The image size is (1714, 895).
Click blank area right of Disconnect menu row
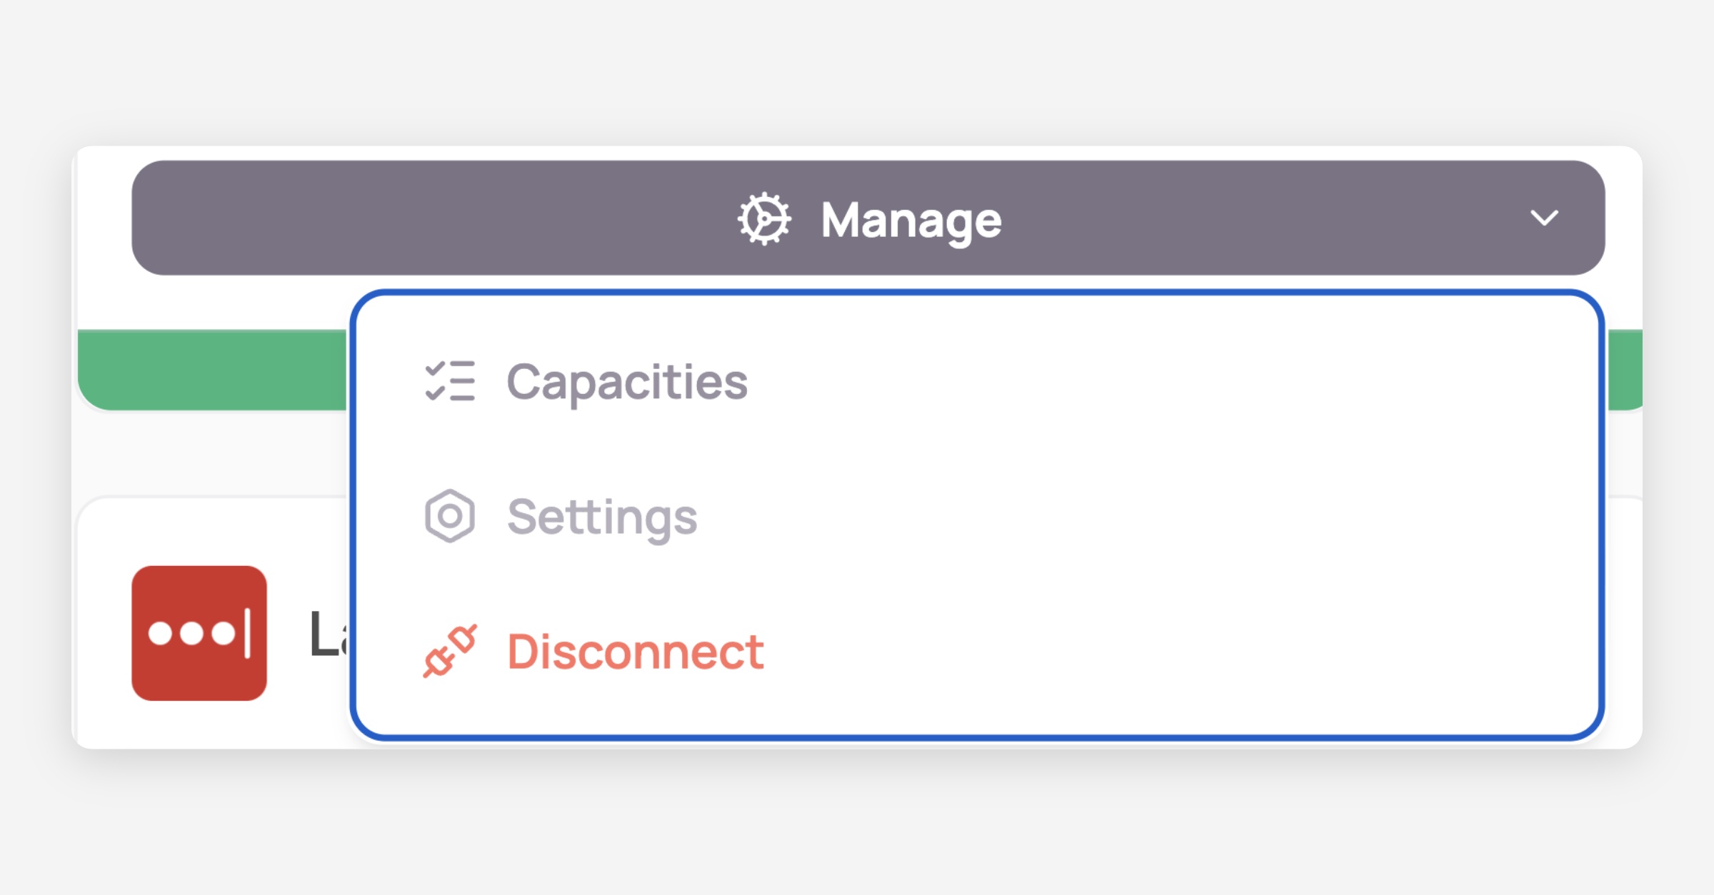pyautogui.click(x=1143, y=652)
